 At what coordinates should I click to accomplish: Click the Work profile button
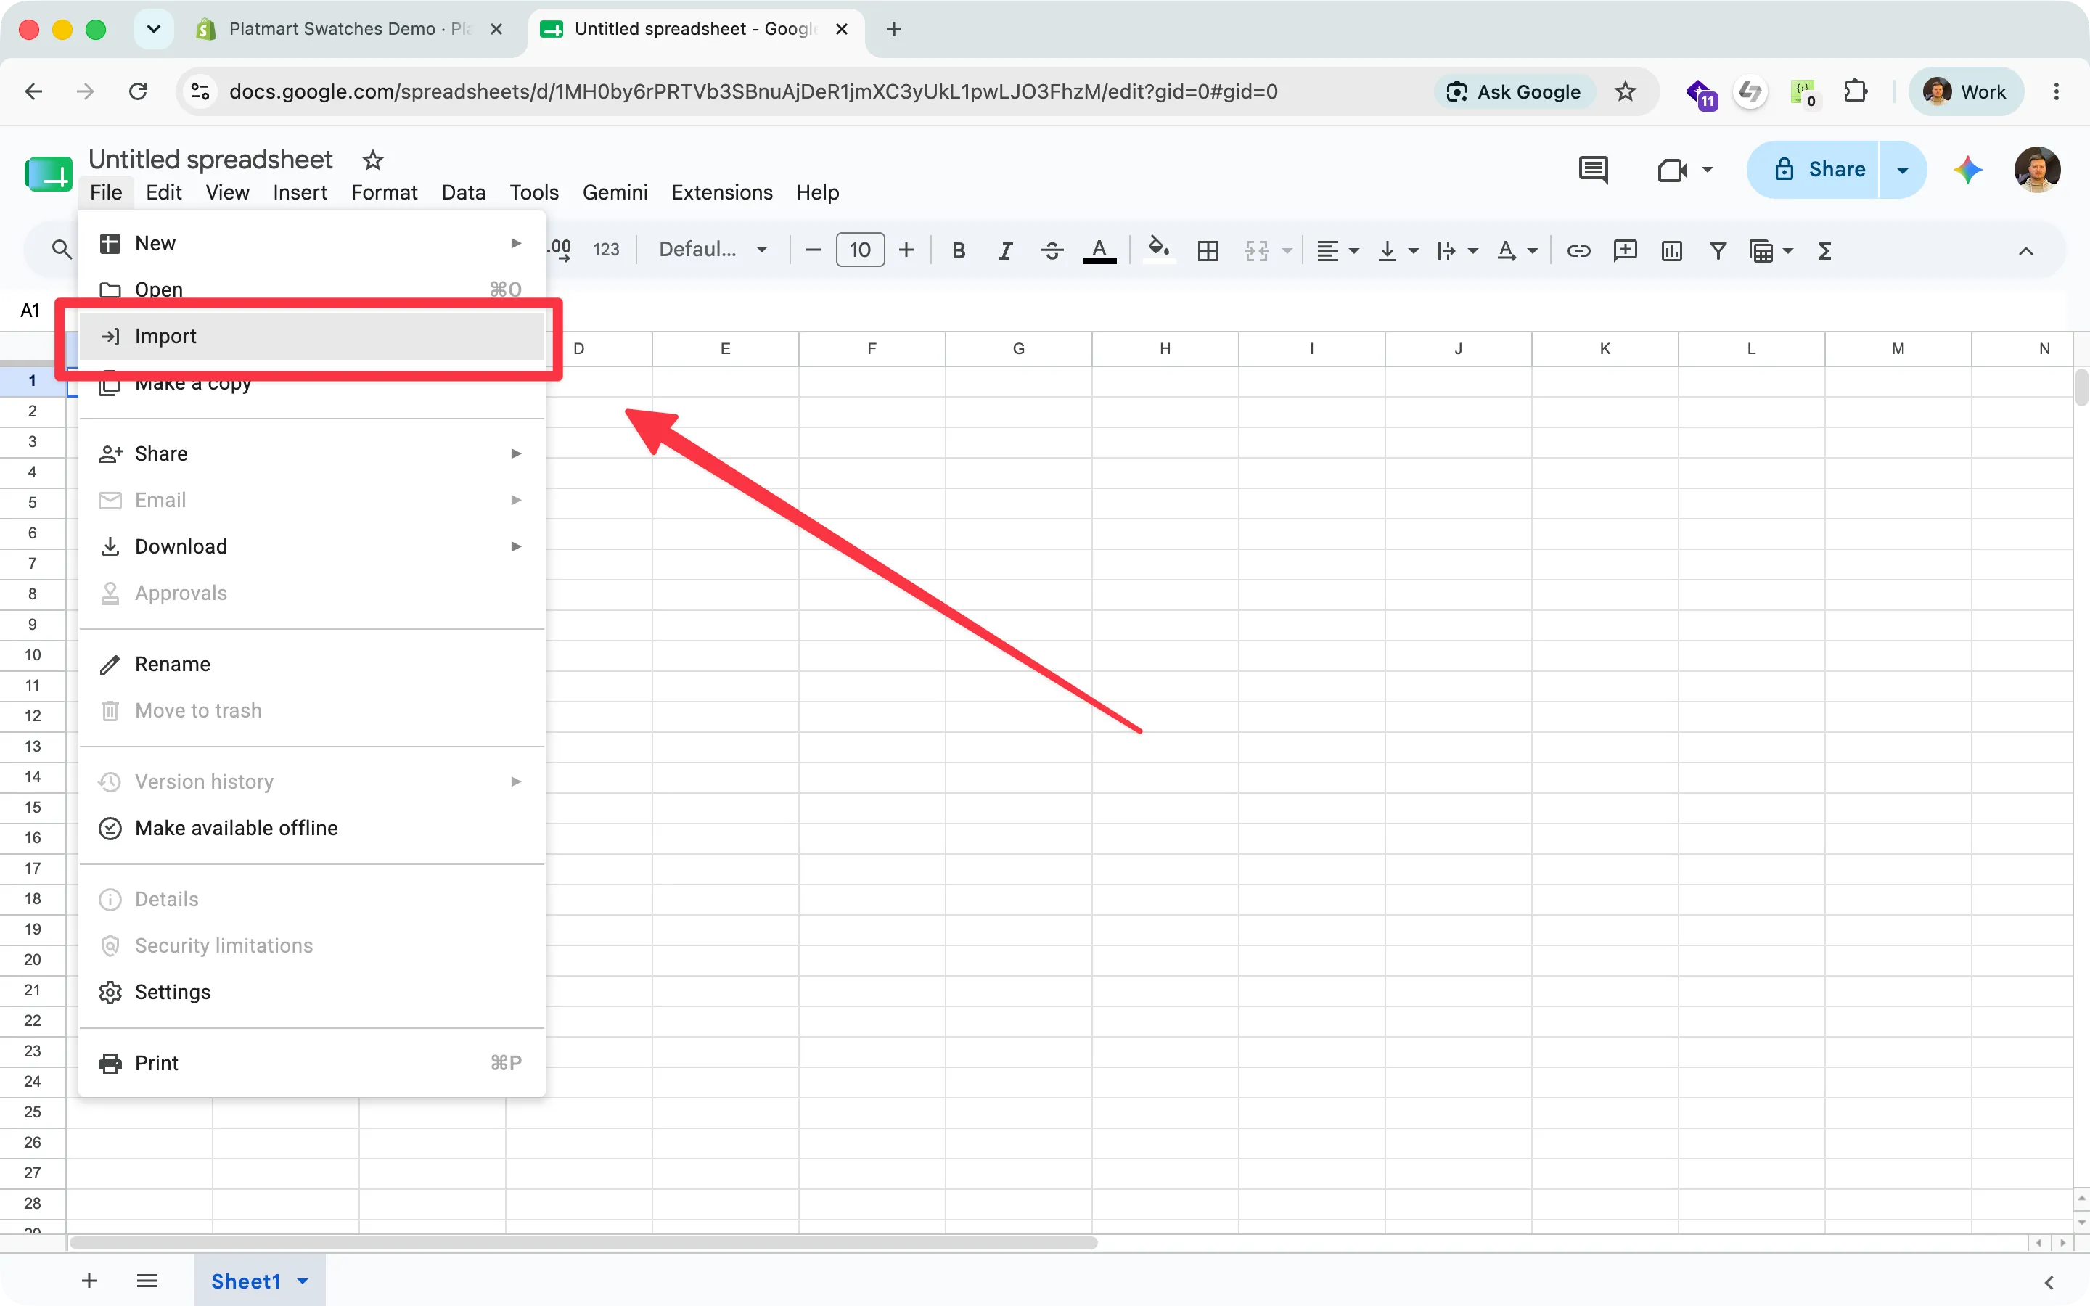click(1966, 91)
